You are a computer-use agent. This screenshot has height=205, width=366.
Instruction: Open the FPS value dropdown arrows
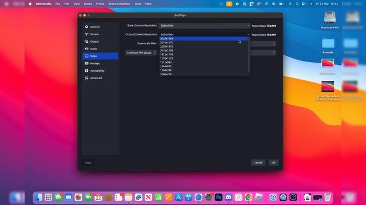click(x=274, y=53)
